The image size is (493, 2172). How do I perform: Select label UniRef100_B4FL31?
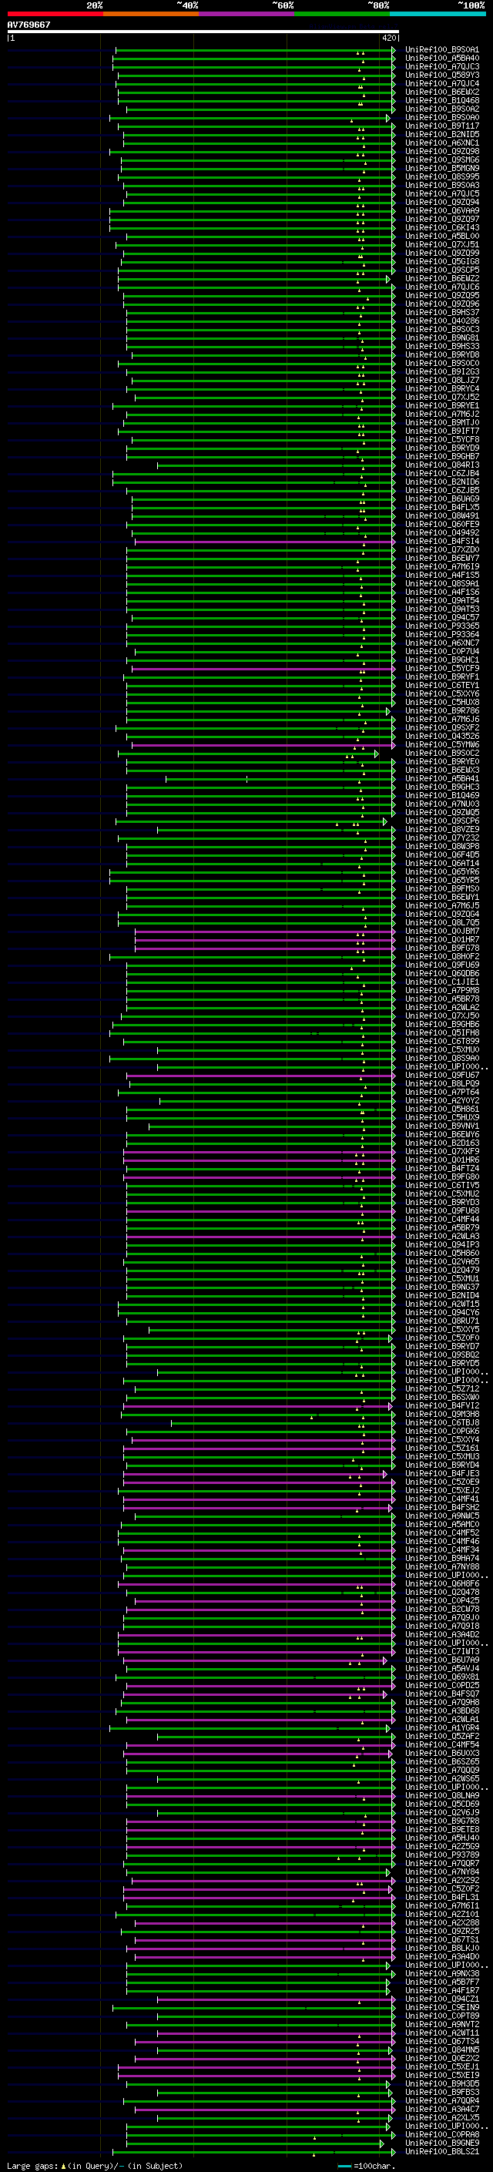pyautogui.click(x=441, y=1897)
